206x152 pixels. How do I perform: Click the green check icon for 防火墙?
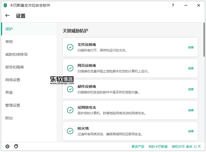[x=70, y=131]
